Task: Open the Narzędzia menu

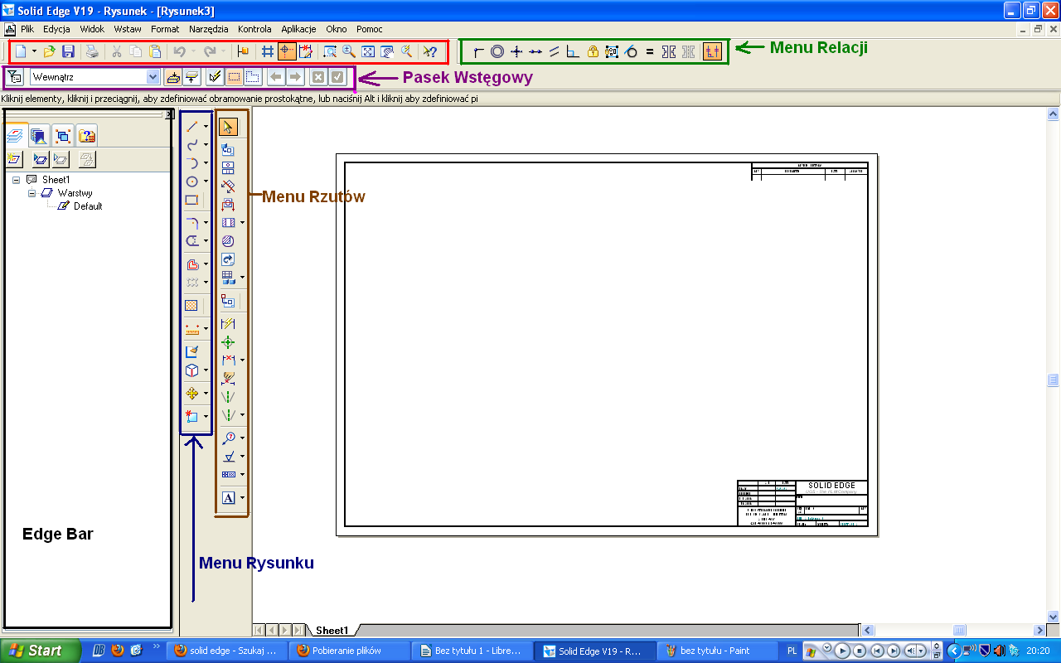Action: (x=208, y=29)
